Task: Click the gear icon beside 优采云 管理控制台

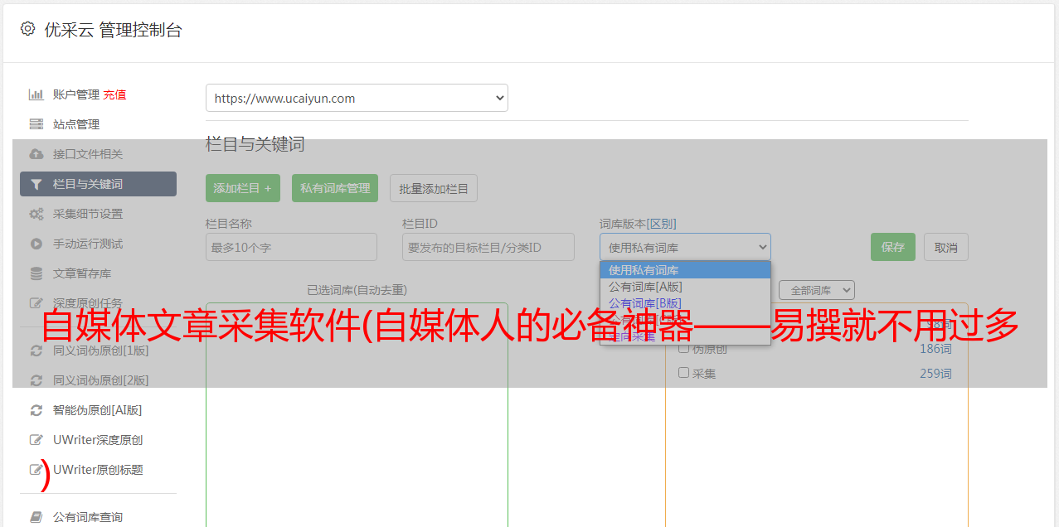Action: tap(27, 29)
